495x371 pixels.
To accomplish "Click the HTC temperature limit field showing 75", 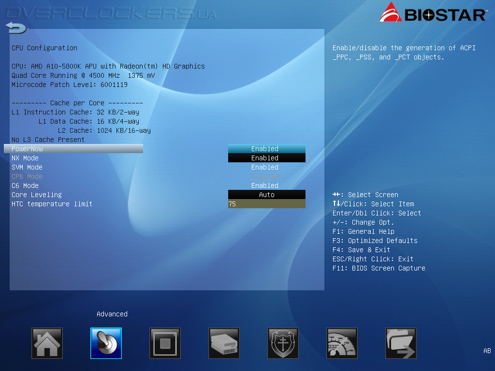I will [267, 204].
